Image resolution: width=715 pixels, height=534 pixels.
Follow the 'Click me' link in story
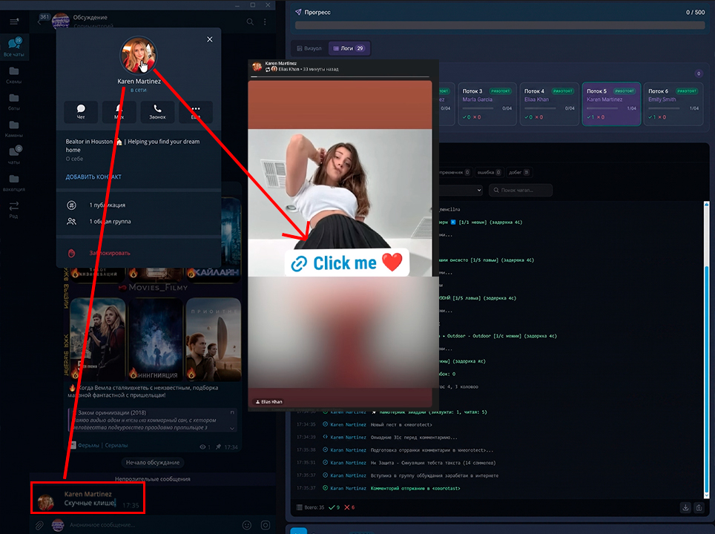[347, 263]
